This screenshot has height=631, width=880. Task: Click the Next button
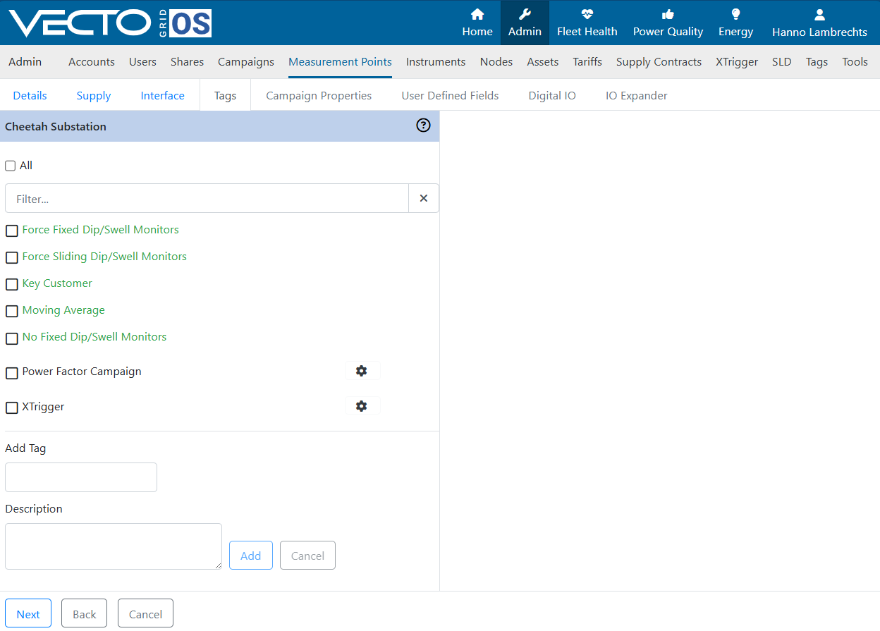tap(28, 613)
